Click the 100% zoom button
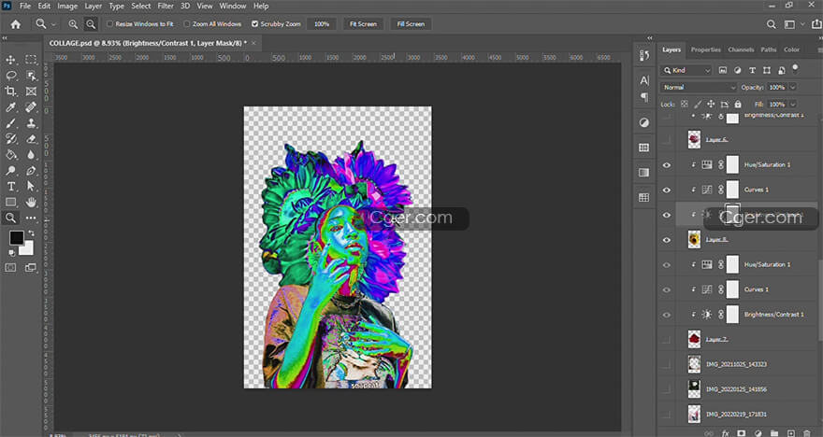The height and width of the screenshot is (437, 823). (x=322, y=24)
